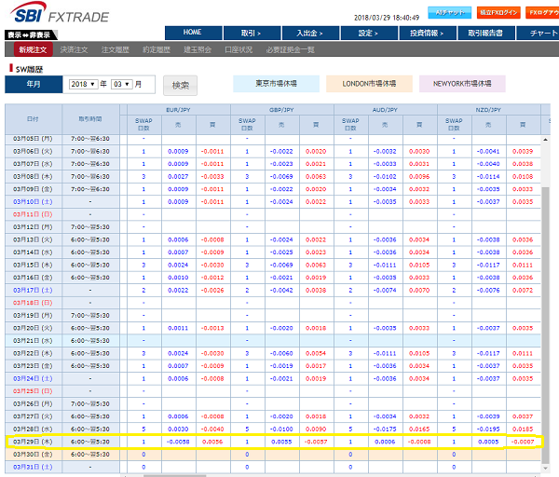559x477 pixels.
Task: Click the LONDON市場休場 legend swatch
Action: click(x=369, y=84)
